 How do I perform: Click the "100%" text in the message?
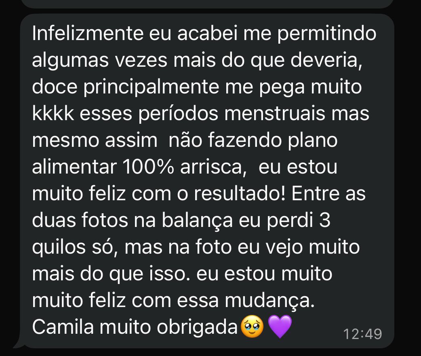[148, 167]
